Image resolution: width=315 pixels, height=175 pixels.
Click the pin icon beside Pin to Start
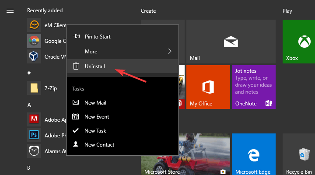76,36
